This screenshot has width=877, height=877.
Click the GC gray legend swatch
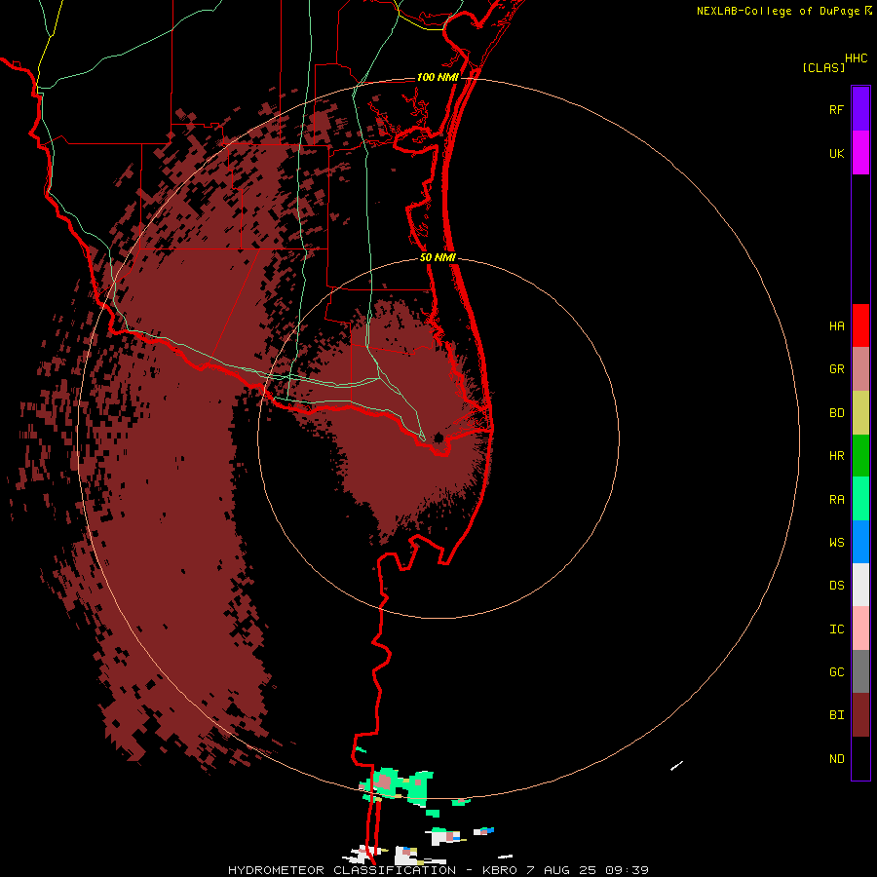coord(860,671)
